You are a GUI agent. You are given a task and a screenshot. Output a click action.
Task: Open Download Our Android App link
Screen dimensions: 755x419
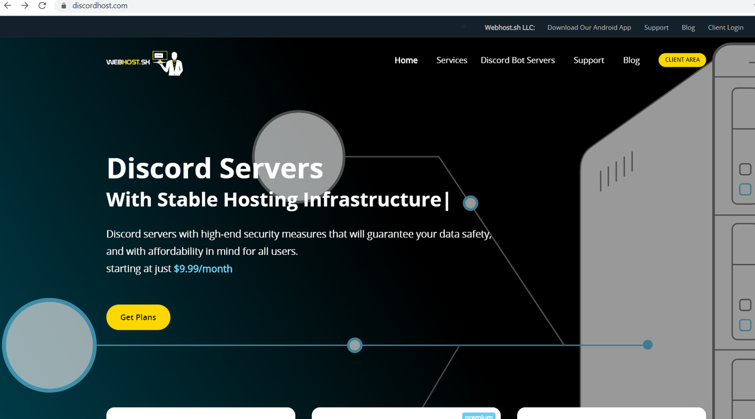[x=589, y=28]
